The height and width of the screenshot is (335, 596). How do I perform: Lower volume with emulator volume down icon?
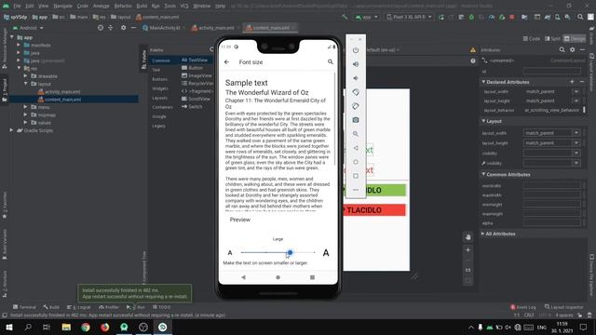[x=356, y=78]
